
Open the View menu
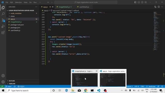26,2
